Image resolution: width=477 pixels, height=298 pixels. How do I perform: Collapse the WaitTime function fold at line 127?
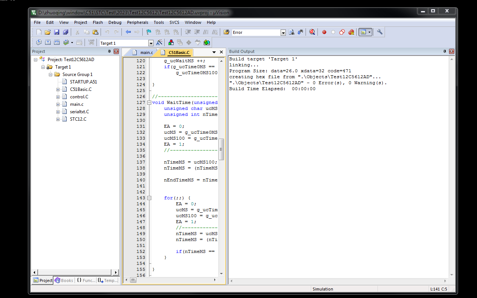click(149, 102)
